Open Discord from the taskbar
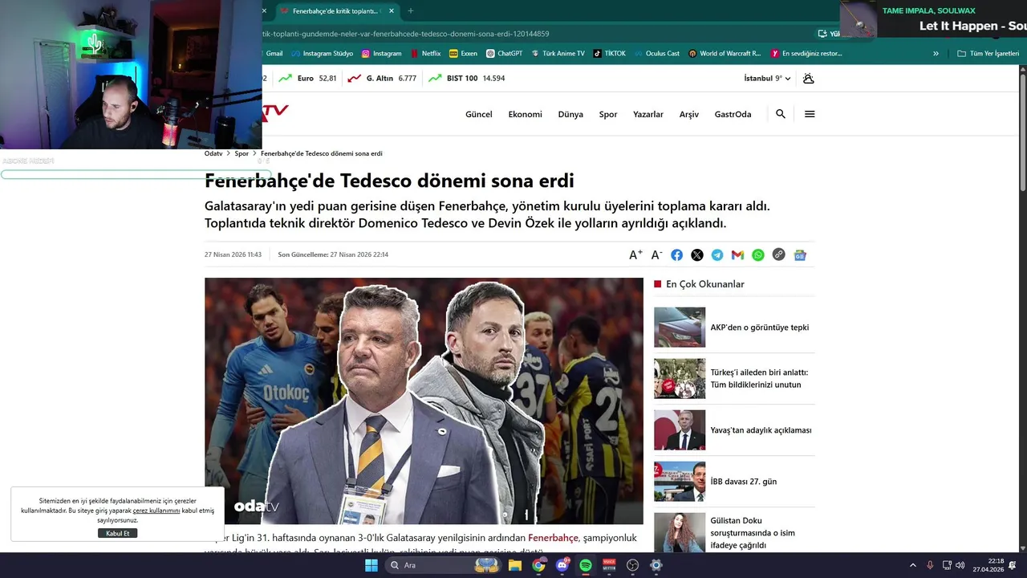1027x578 pixels. [x=562, y=565]
